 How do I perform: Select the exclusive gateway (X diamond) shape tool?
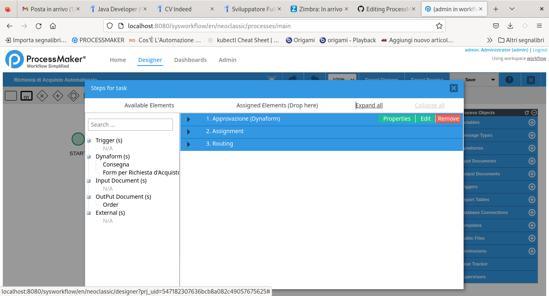[42, 96]
